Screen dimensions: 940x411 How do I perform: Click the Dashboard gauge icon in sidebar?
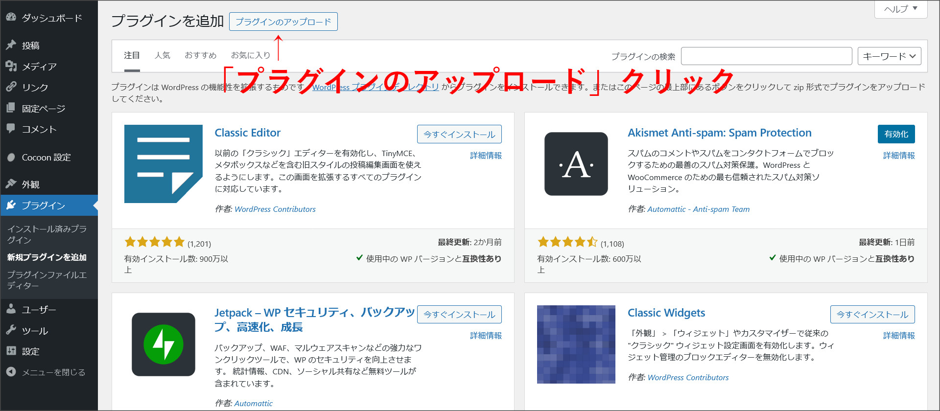click(11, 17)
